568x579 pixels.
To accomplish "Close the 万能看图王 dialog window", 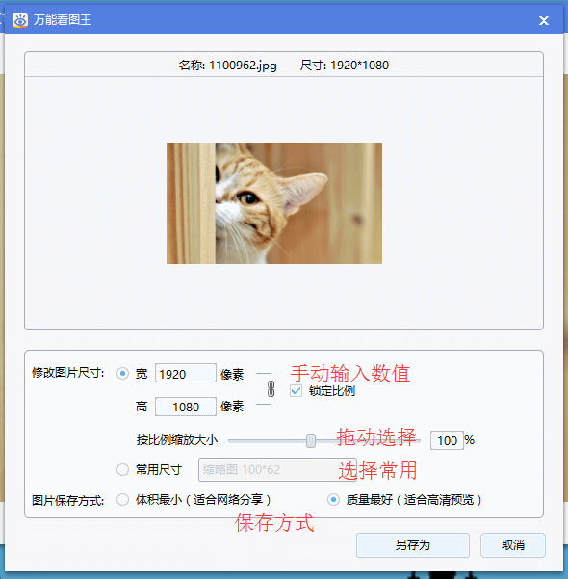I will (x=544, y=20).
